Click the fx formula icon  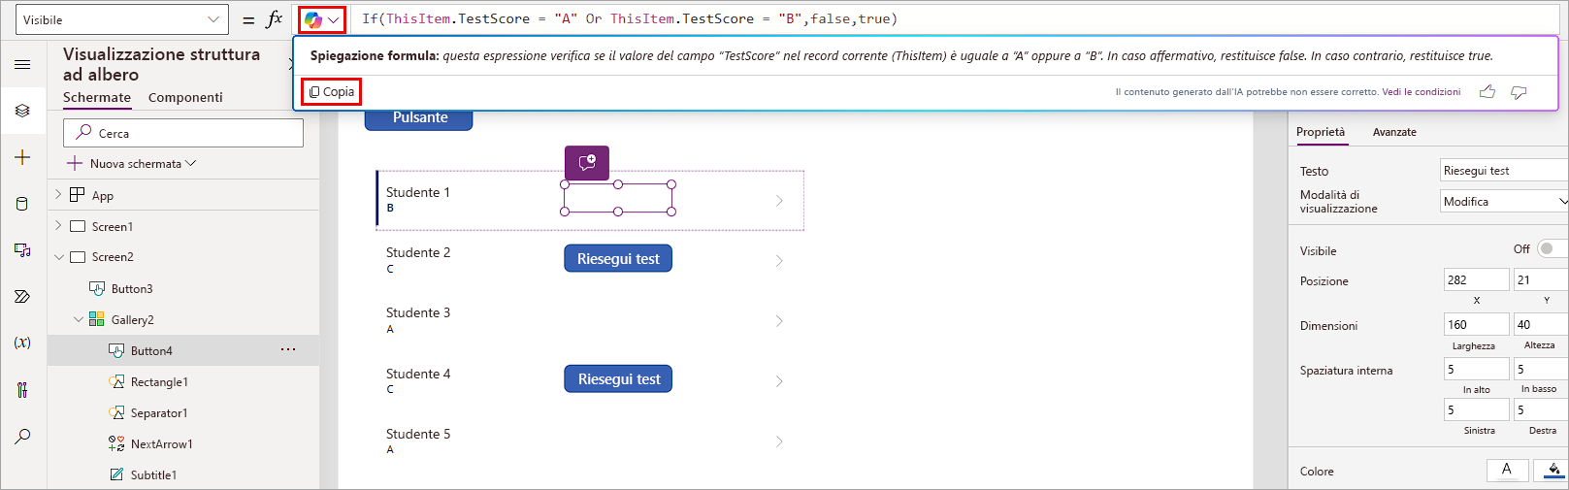point(275,19)
